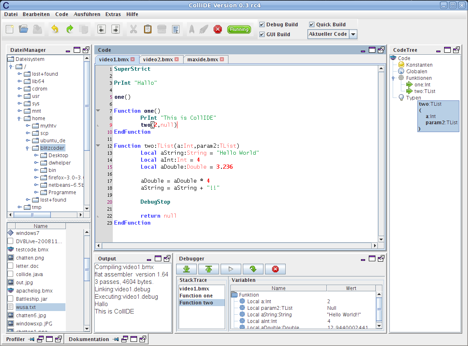Select one:Int in the CodeTree
Screen dimensions: 468x346
click(422, 85)
